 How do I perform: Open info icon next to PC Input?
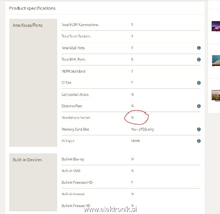tap(199, 141)
